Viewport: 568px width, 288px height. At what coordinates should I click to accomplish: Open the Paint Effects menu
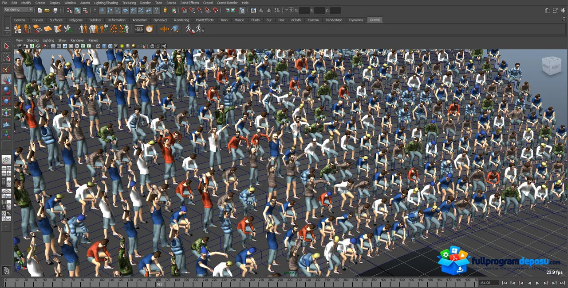[x=189, y=3]
